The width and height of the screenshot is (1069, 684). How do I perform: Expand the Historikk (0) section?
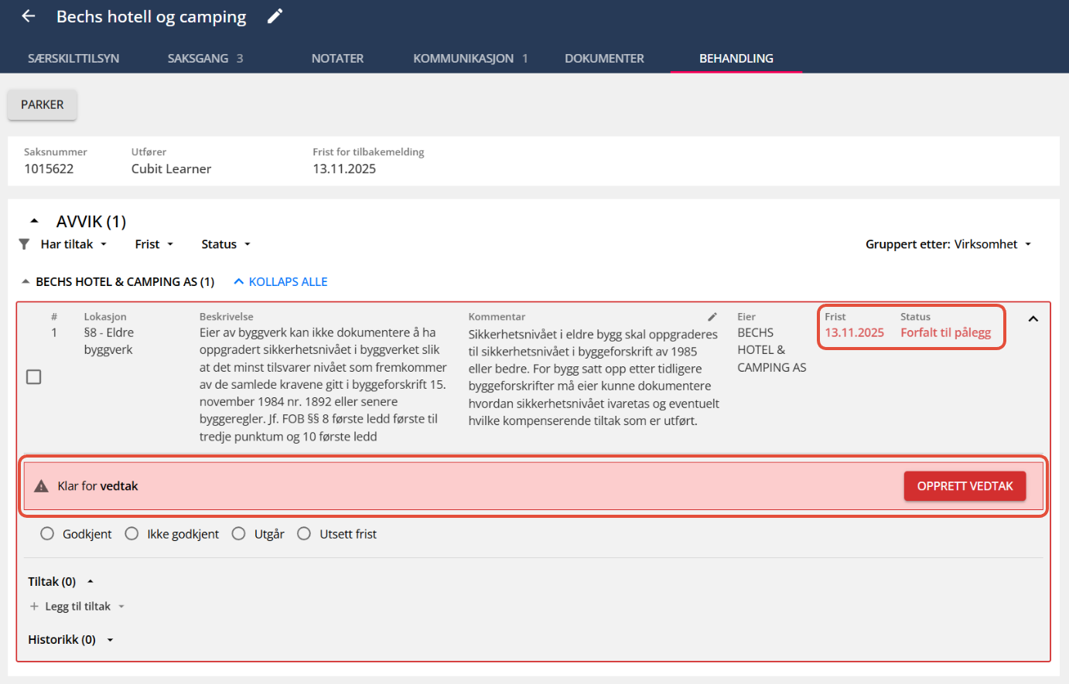click(x=110, y=640)
